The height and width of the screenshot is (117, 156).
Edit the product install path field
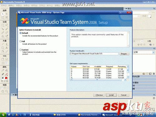94,54
